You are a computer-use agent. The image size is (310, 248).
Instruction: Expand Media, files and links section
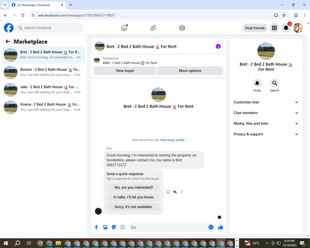click(266, 123)
